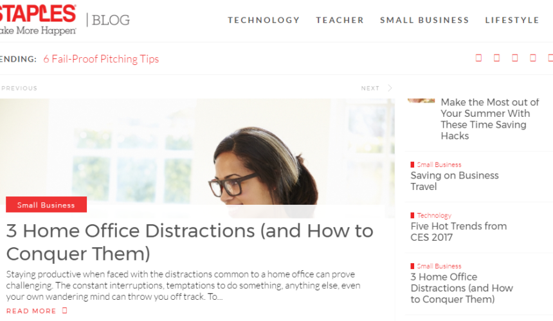
Task: Click the third social icon in trending bar
Action: point(515,58)
